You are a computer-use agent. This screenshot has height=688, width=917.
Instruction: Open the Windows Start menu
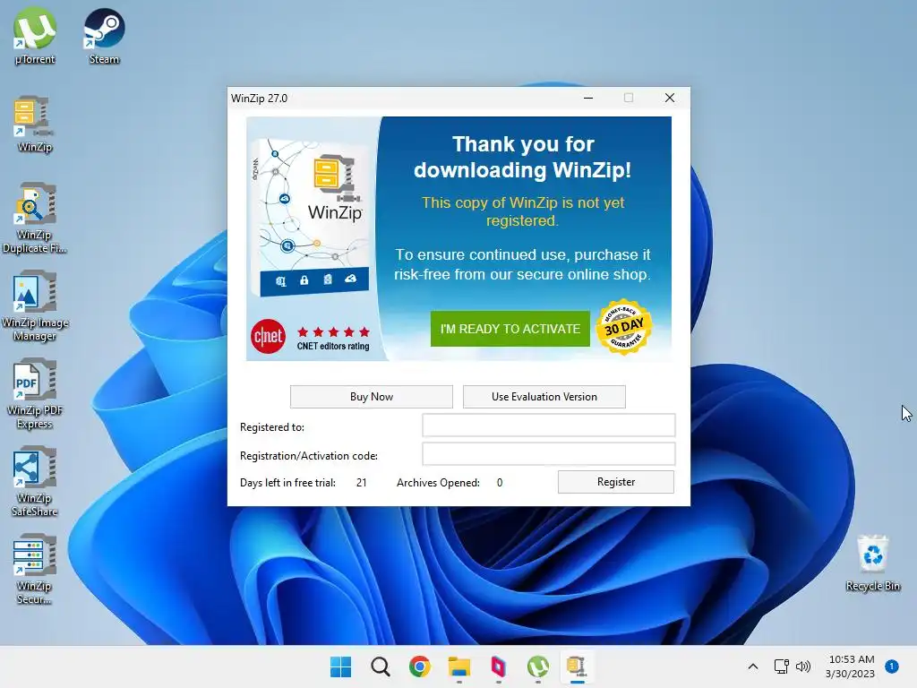coord(341,666)
